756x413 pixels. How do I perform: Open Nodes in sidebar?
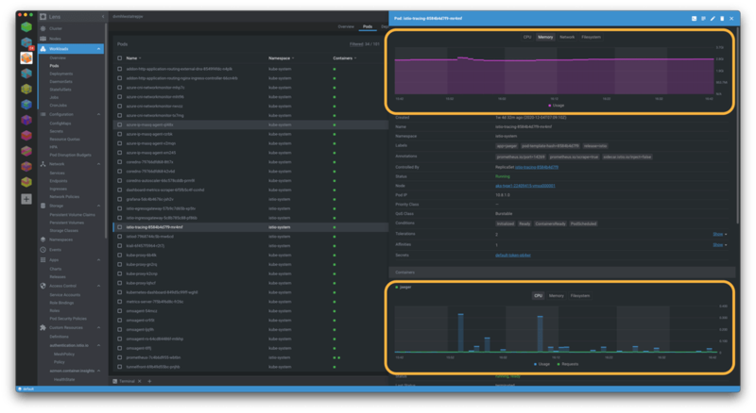pos(55,39)
